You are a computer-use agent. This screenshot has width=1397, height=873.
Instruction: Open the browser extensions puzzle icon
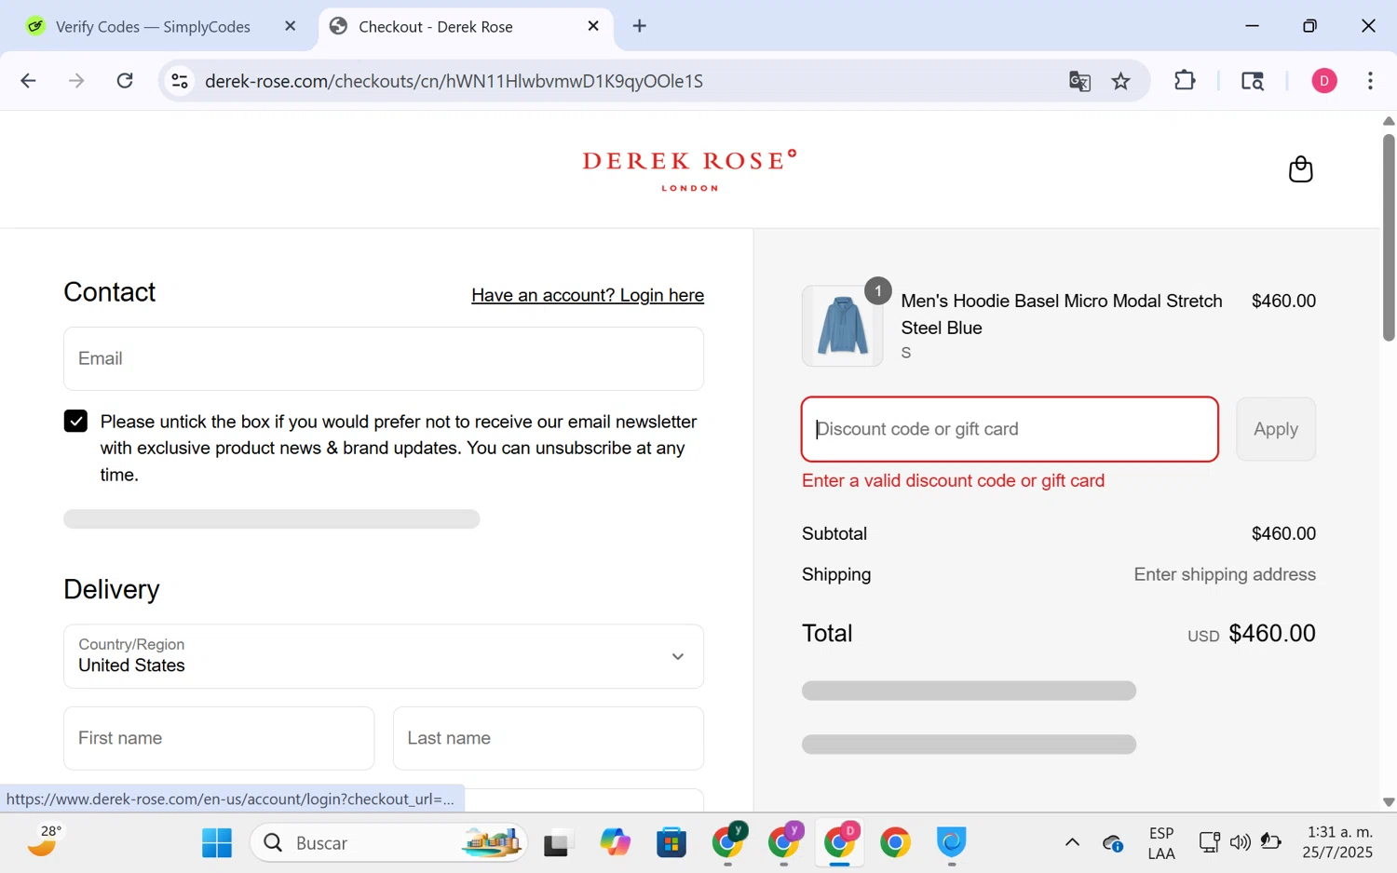point(1185,81)
